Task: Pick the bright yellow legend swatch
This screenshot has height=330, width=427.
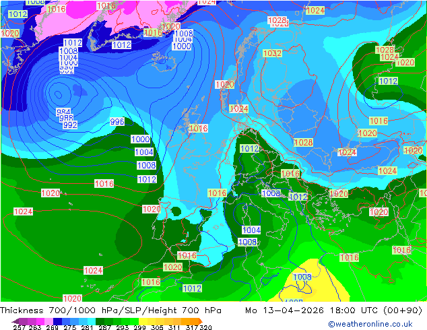Action: tap(143, 321)
